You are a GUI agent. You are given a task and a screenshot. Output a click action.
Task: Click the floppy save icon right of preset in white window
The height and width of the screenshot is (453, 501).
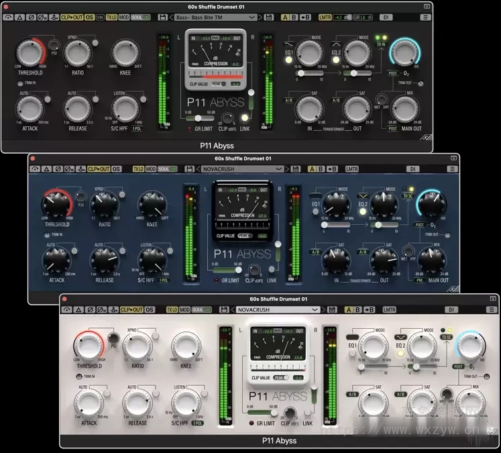coord(332,309)
